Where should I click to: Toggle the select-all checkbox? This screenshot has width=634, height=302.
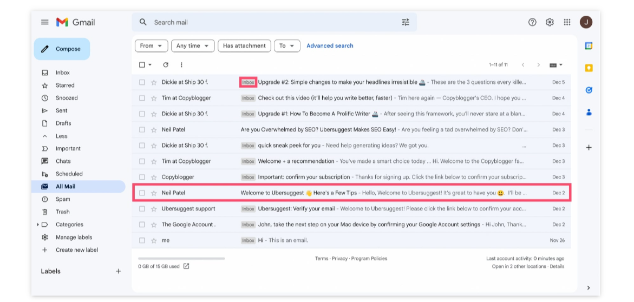pyautogui.click(x=142, y=65)
